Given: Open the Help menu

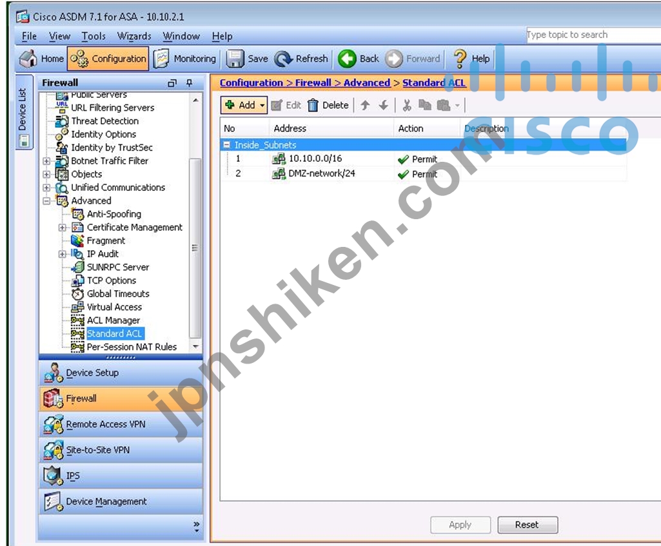Looking at the screenshot, I should point(222,36).
